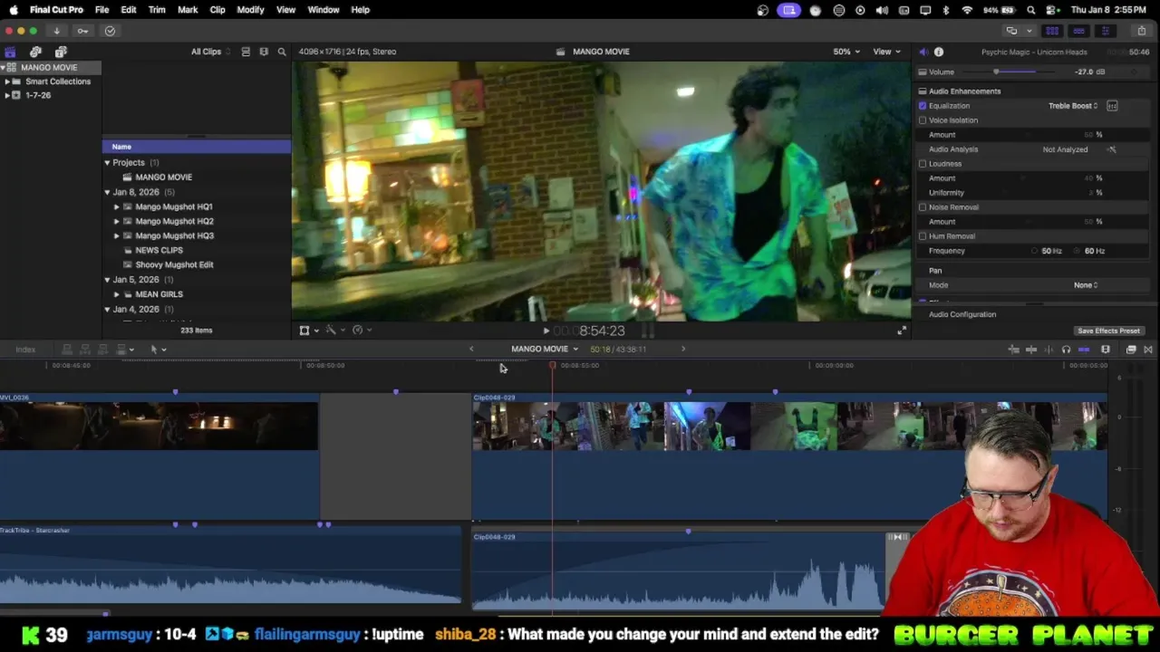
Task: Open timeline clip appearance options
Action: 1106,350
